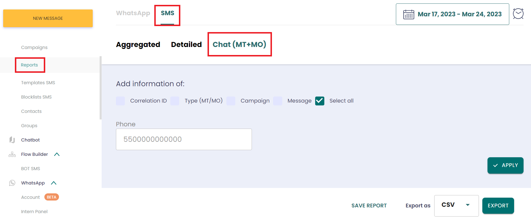Click the alarm clock schedule icon
The width and height of the screenshot is (531, 220).
[518, 14]
